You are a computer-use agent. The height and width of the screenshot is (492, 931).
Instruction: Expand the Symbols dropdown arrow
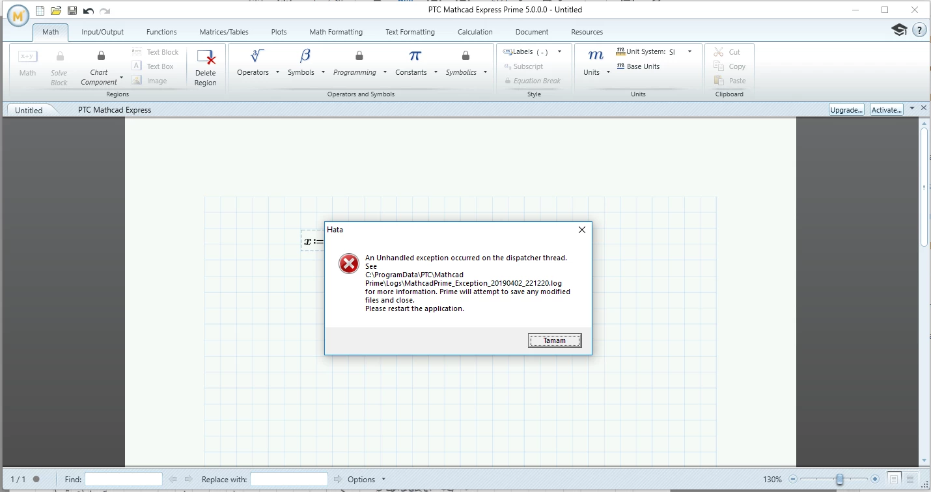(323, 72)
